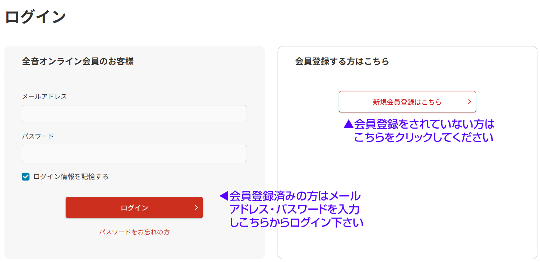Image resolution: width=540 pixels, height=262 pixels.
Task: Click the chevron arrow on 新規会員登録はこちら
Action: pyautogui.click(x=469, y=102)
